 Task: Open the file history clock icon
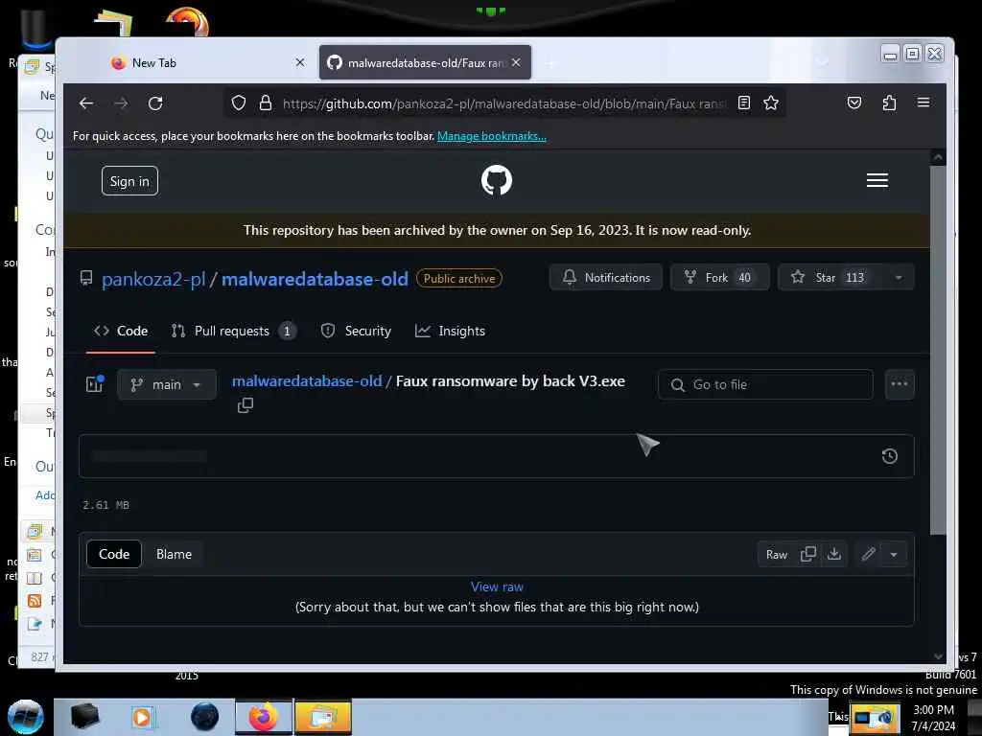click(x=889, y=456)
